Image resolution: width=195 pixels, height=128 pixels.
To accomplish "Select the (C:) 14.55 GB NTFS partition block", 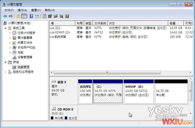I will [108, 92].
